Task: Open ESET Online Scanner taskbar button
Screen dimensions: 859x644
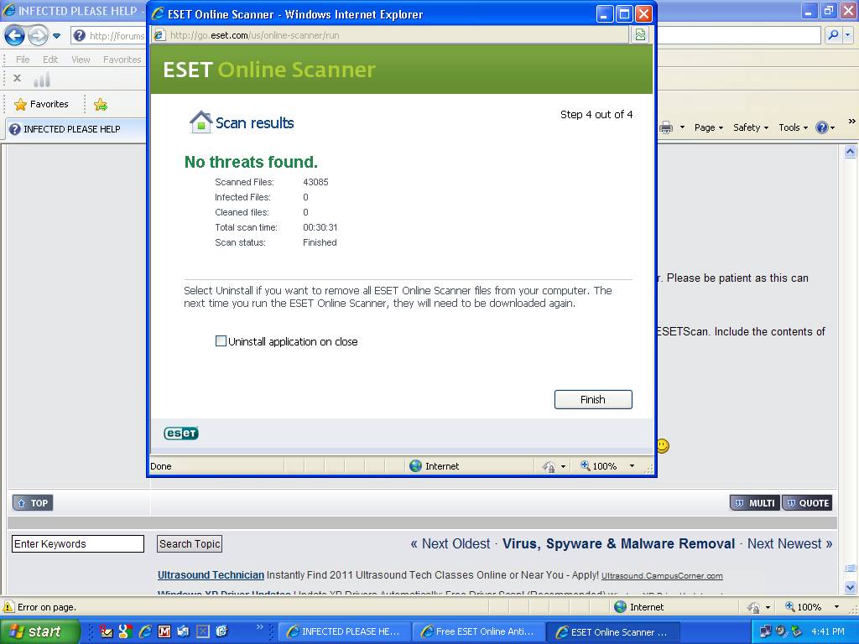Action: [x=613, y=631]
